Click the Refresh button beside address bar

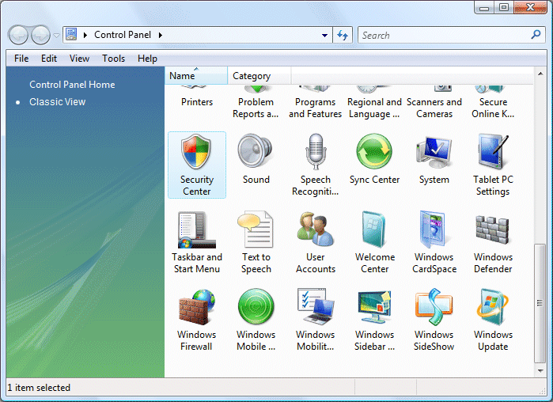point(343,35)
